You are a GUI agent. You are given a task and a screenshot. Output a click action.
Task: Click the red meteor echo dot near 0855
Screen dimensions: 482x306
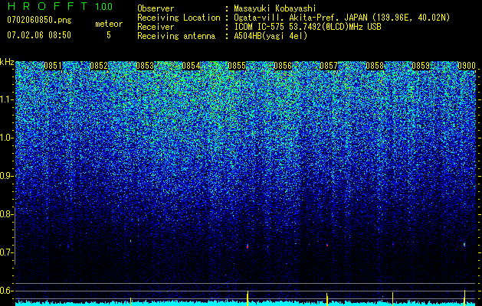point(248,246)
